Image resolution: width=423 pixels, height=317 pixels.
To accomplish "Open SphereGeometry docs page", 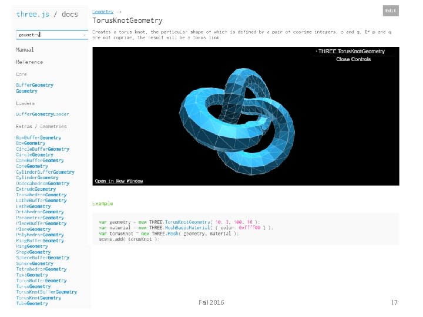I will click(35, 264).
